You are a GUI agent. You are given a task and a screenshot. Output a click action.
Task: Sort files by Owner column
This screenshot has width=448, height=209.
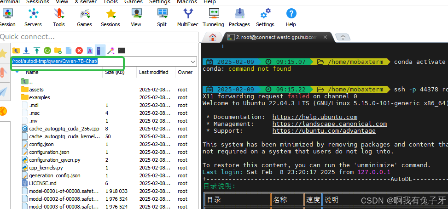tap(185, 72)
